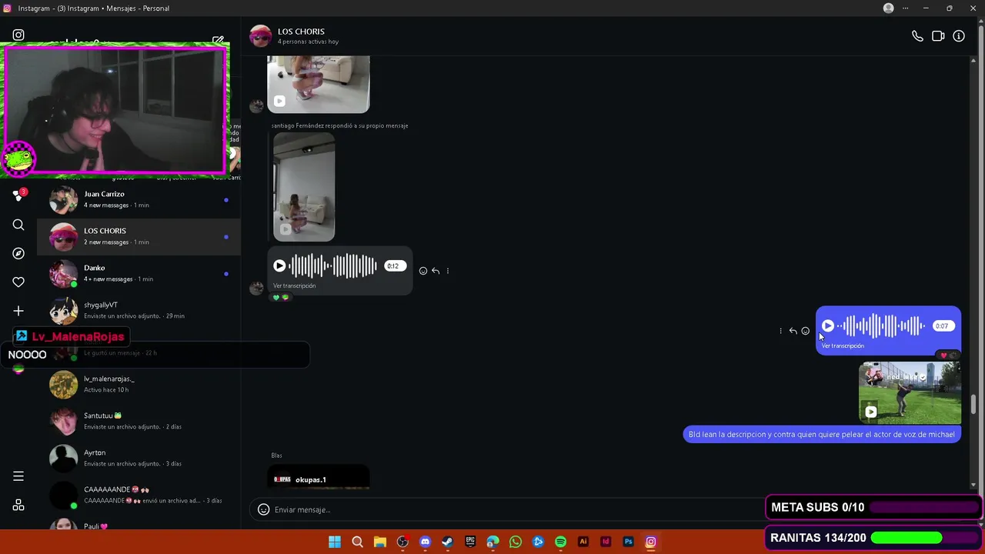
Task: Compose a new message with the pencil icon
Action: point(219,41)
